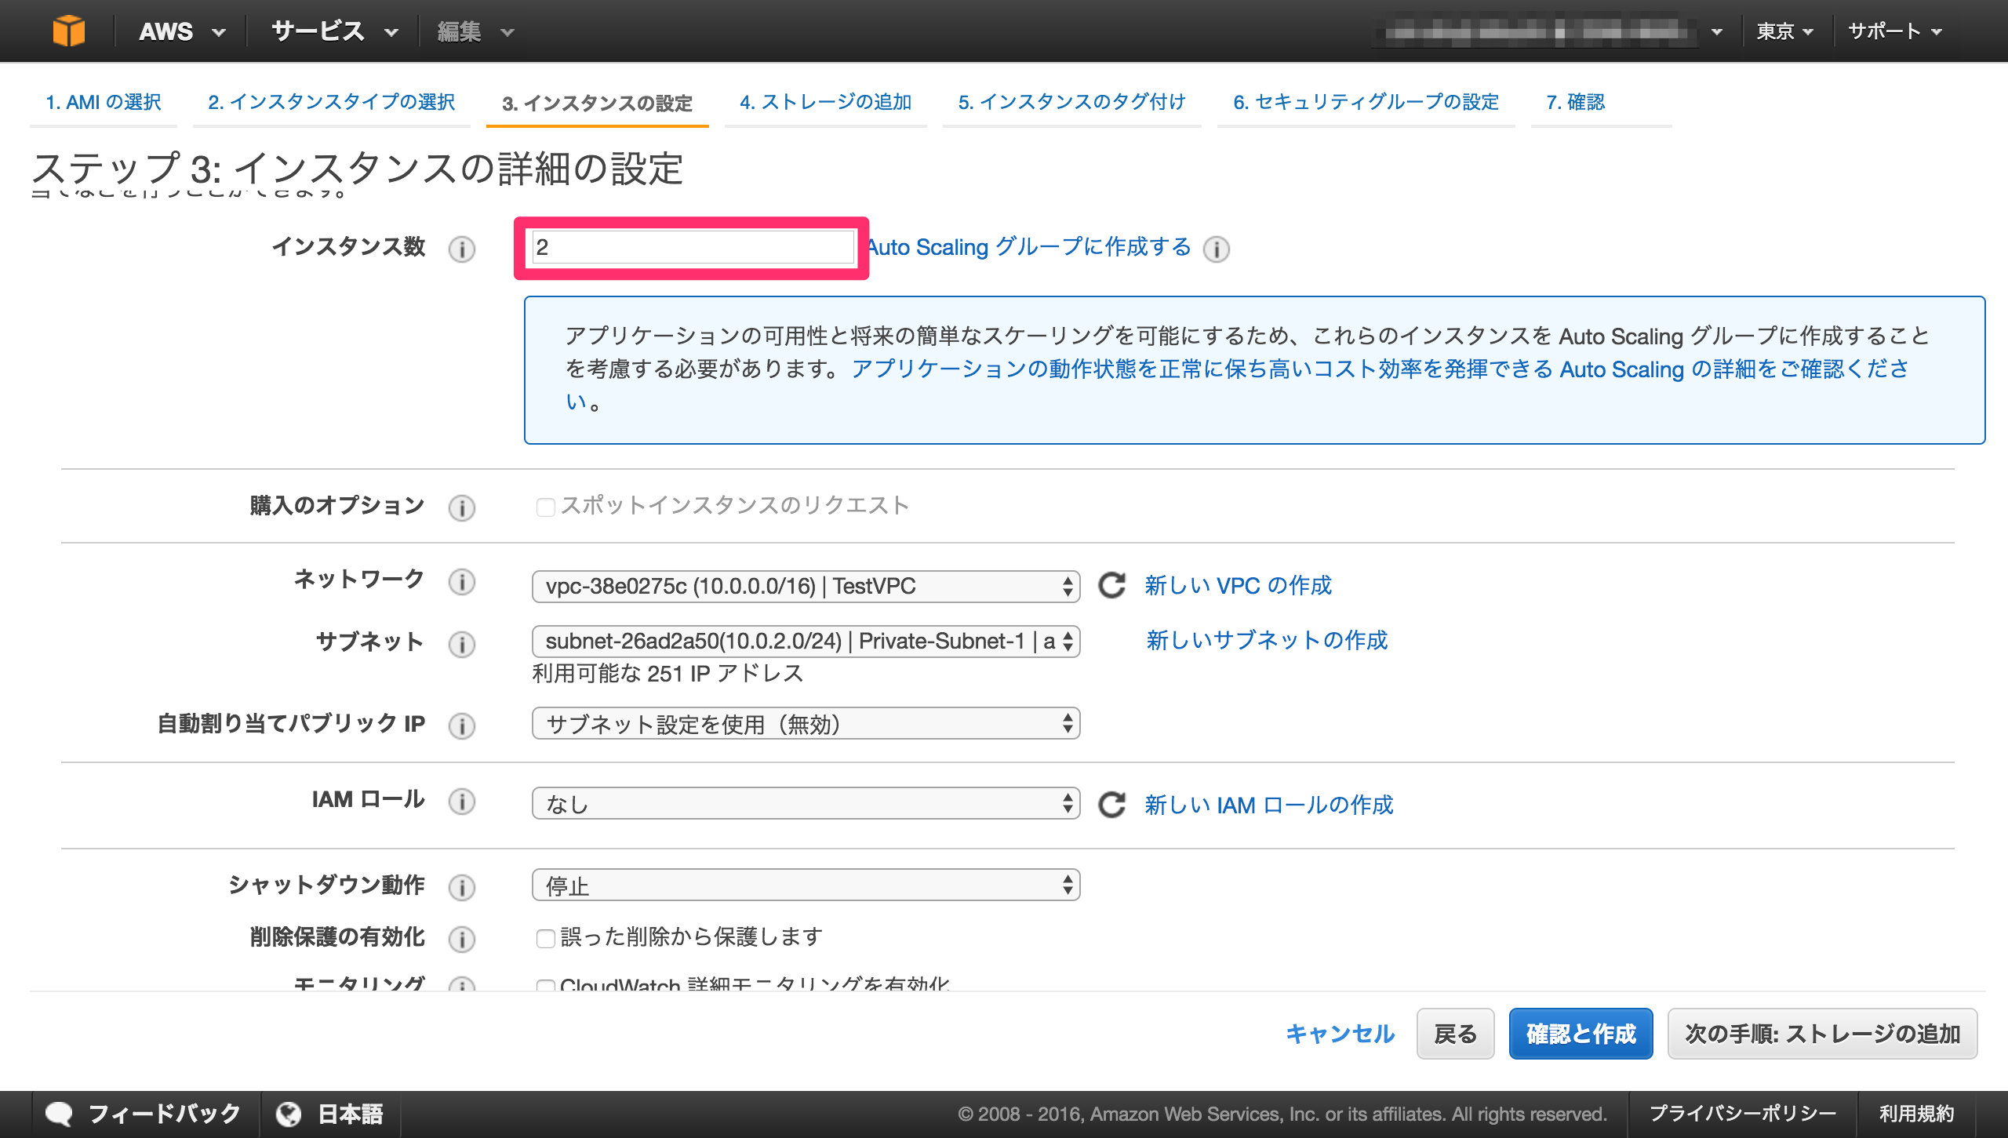Open info icon for ネットワーク
The image size is (2008, 1138).
[x=462, y=581]
